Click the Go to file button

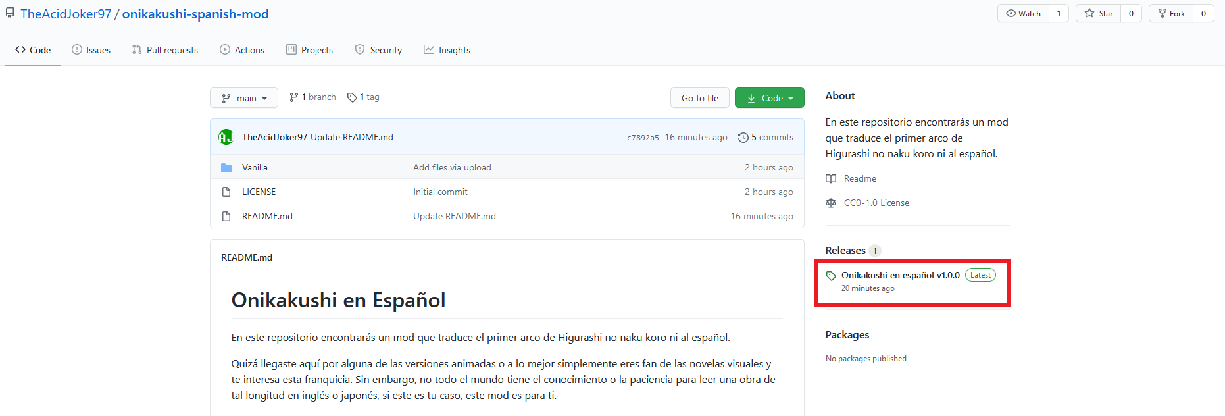tap(700, 98)
